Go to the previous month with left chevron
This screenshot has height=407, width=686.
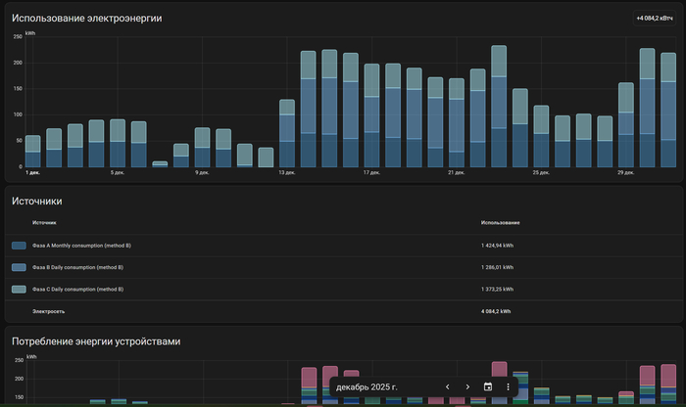coord(447,387)
